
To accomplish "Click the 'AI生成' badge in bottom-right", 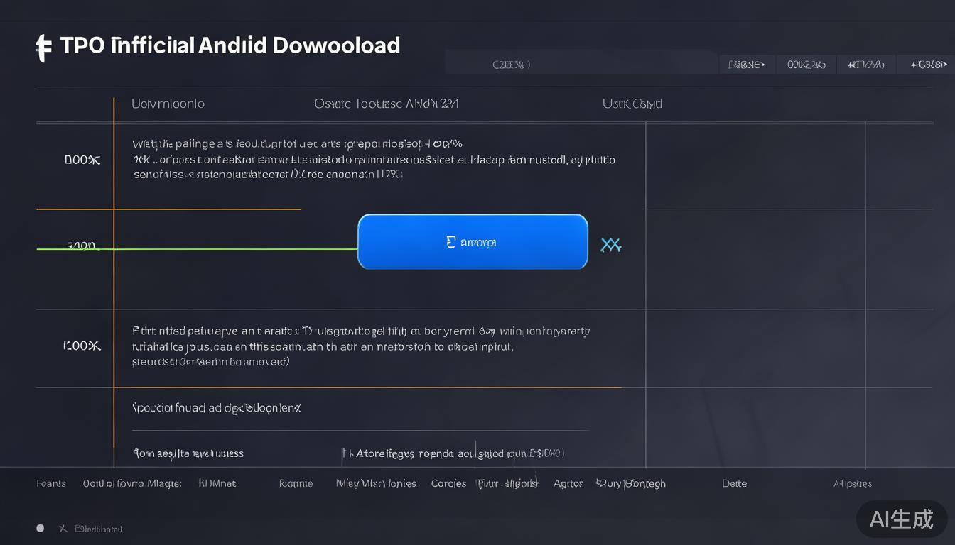I will [x=901, y=519].
